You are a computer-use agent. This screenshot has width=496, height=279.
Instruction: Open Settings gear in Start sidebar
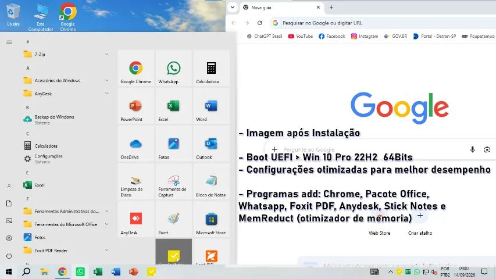pos(9,238)
